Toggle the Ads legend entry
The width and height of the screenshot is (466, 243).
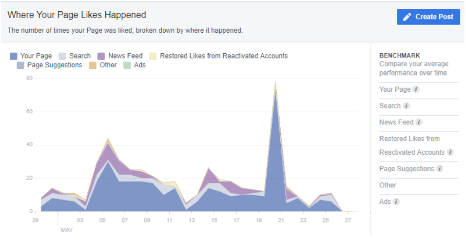(x=135, y=65)
